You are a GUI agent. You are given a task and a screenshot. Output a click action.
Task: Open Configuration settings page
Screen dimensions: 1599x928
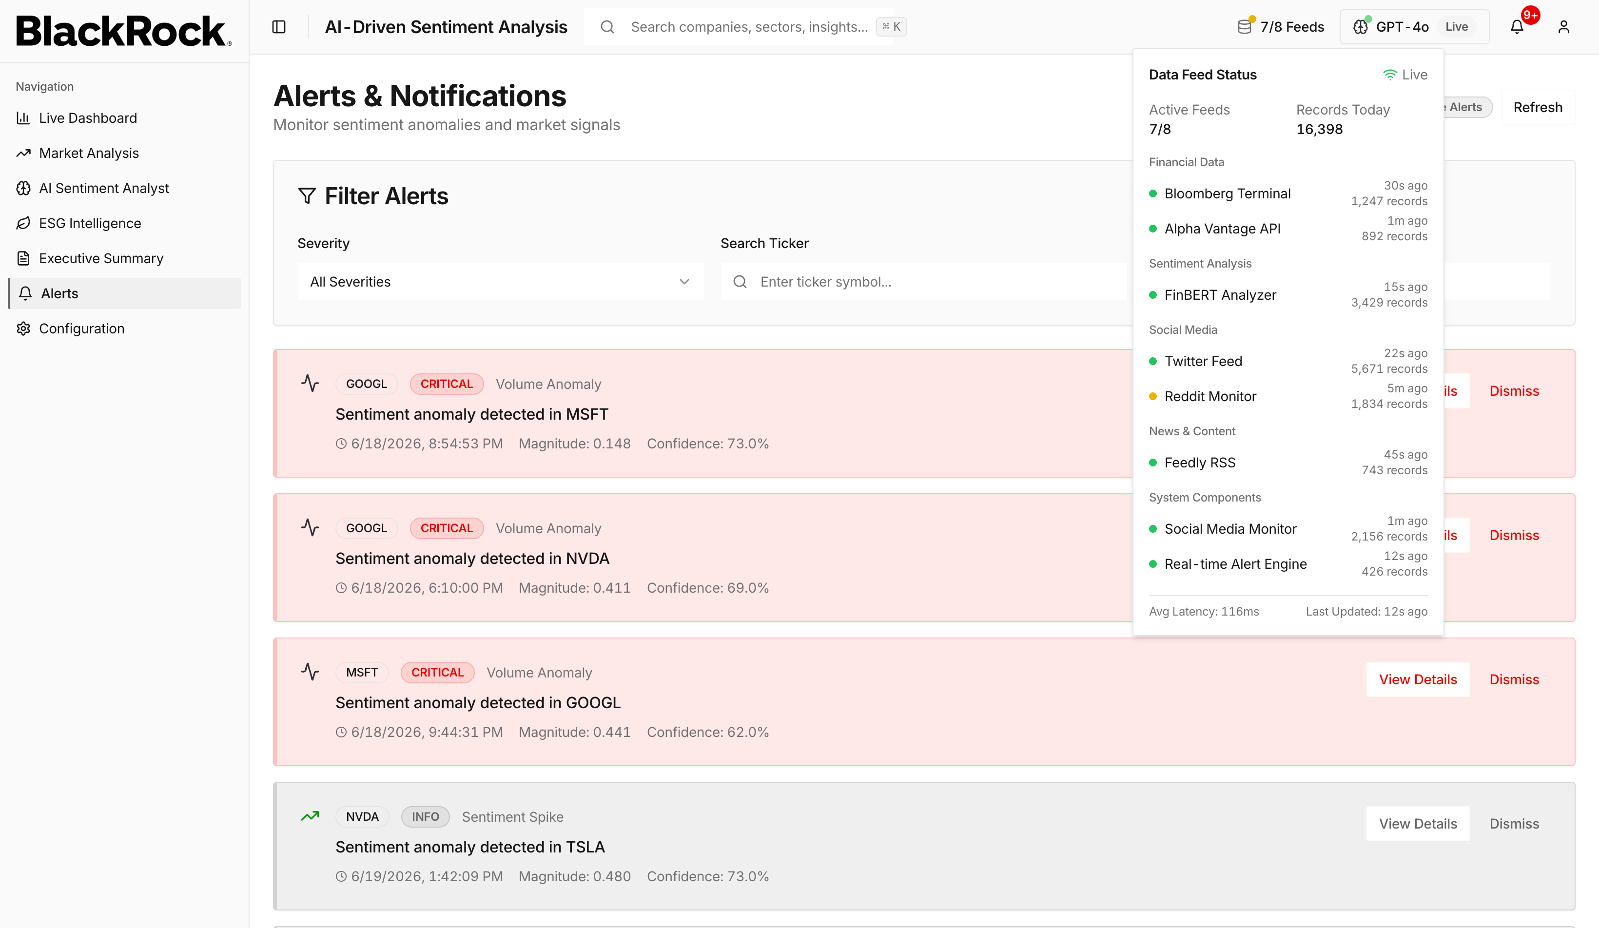[124, 329]
